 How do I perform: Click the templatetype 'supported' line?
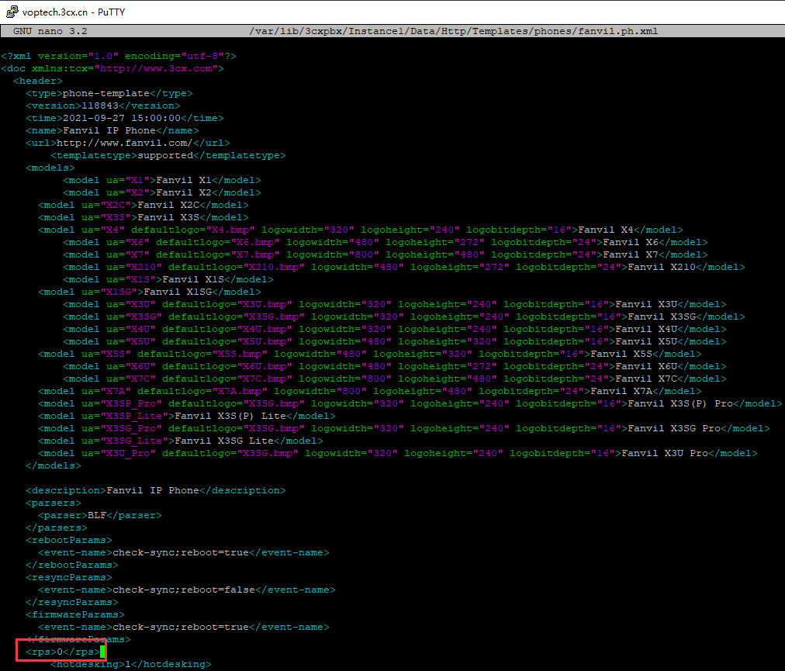[x=168, y=155]
